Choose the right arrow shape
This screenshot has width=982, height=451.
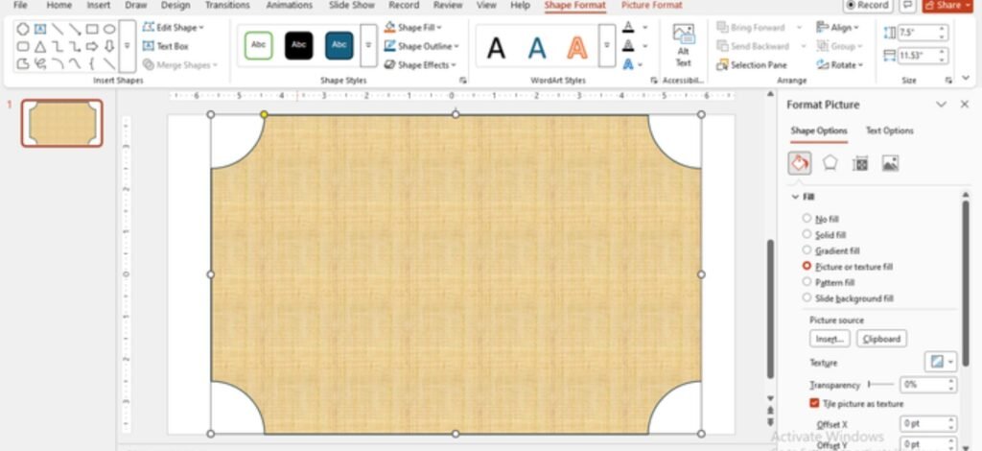[92, 46]
